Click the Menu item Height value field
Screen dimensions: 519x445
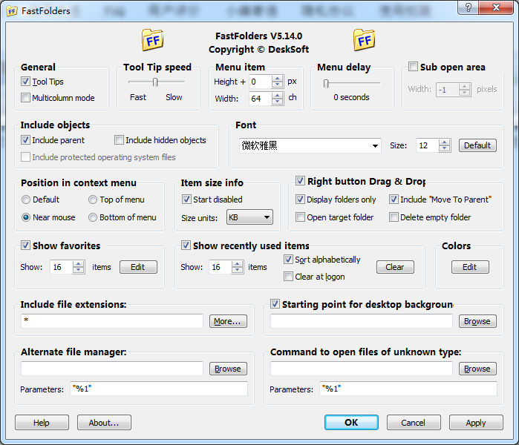[261, 82]
